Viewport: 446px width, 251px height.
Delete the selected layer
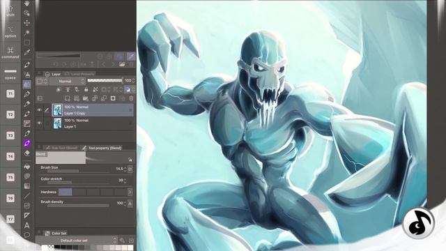point(131,98)
